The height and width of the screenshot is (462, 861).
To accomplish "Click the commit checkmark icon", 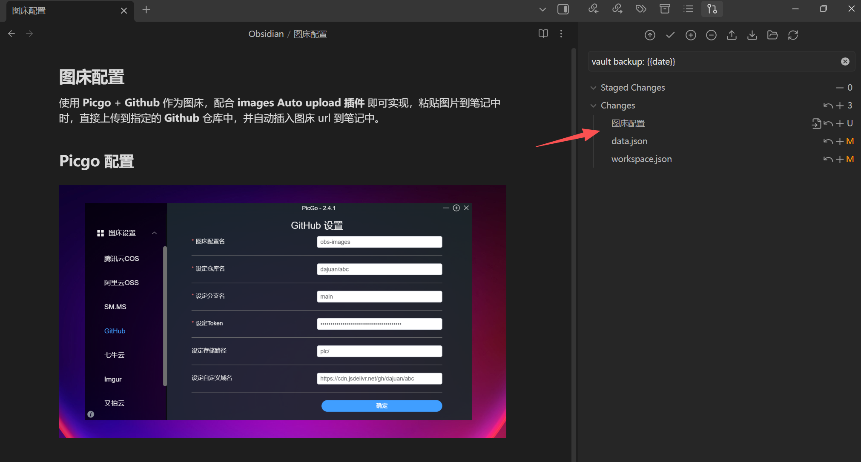I will (670, 35).
